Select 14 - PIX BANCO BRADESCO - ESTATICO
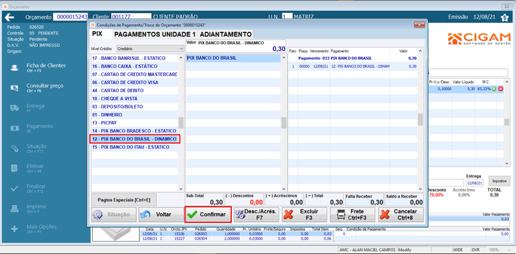 pyautogui.click(x=135, y=131)
